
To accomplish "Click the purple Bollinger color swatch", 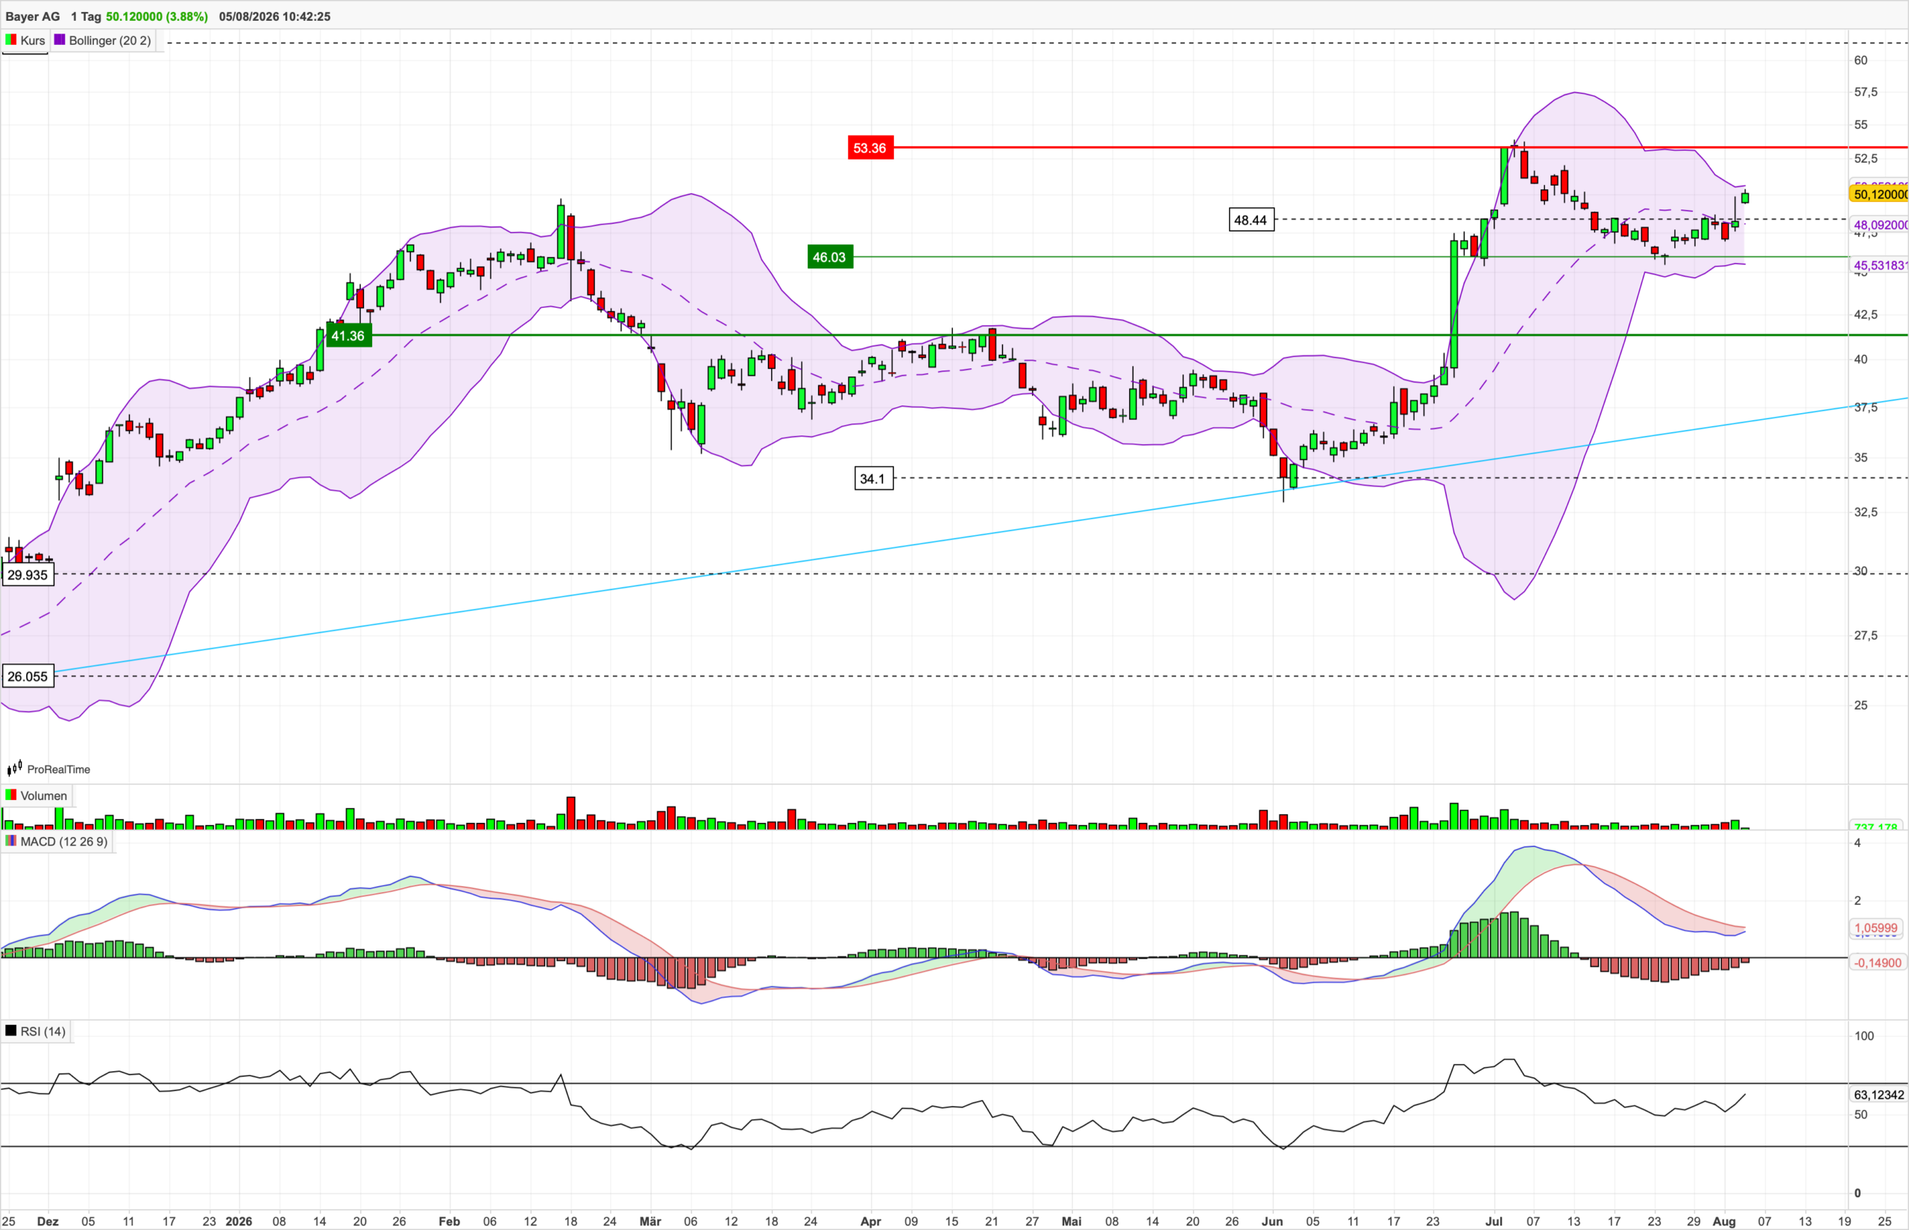I will [x=60, y=39].
